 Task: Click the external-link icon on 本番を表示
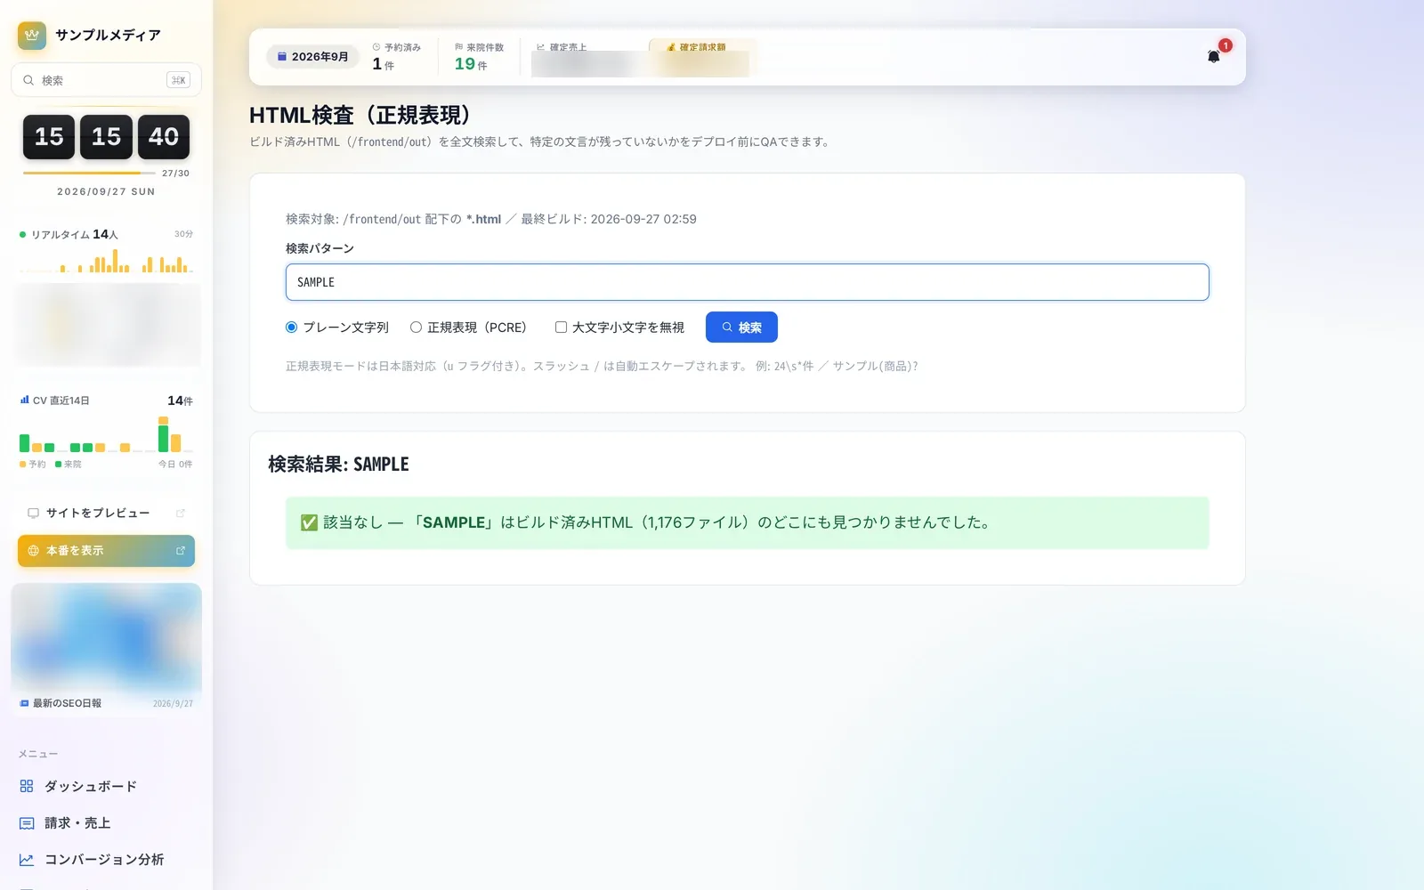coord(181,551)
